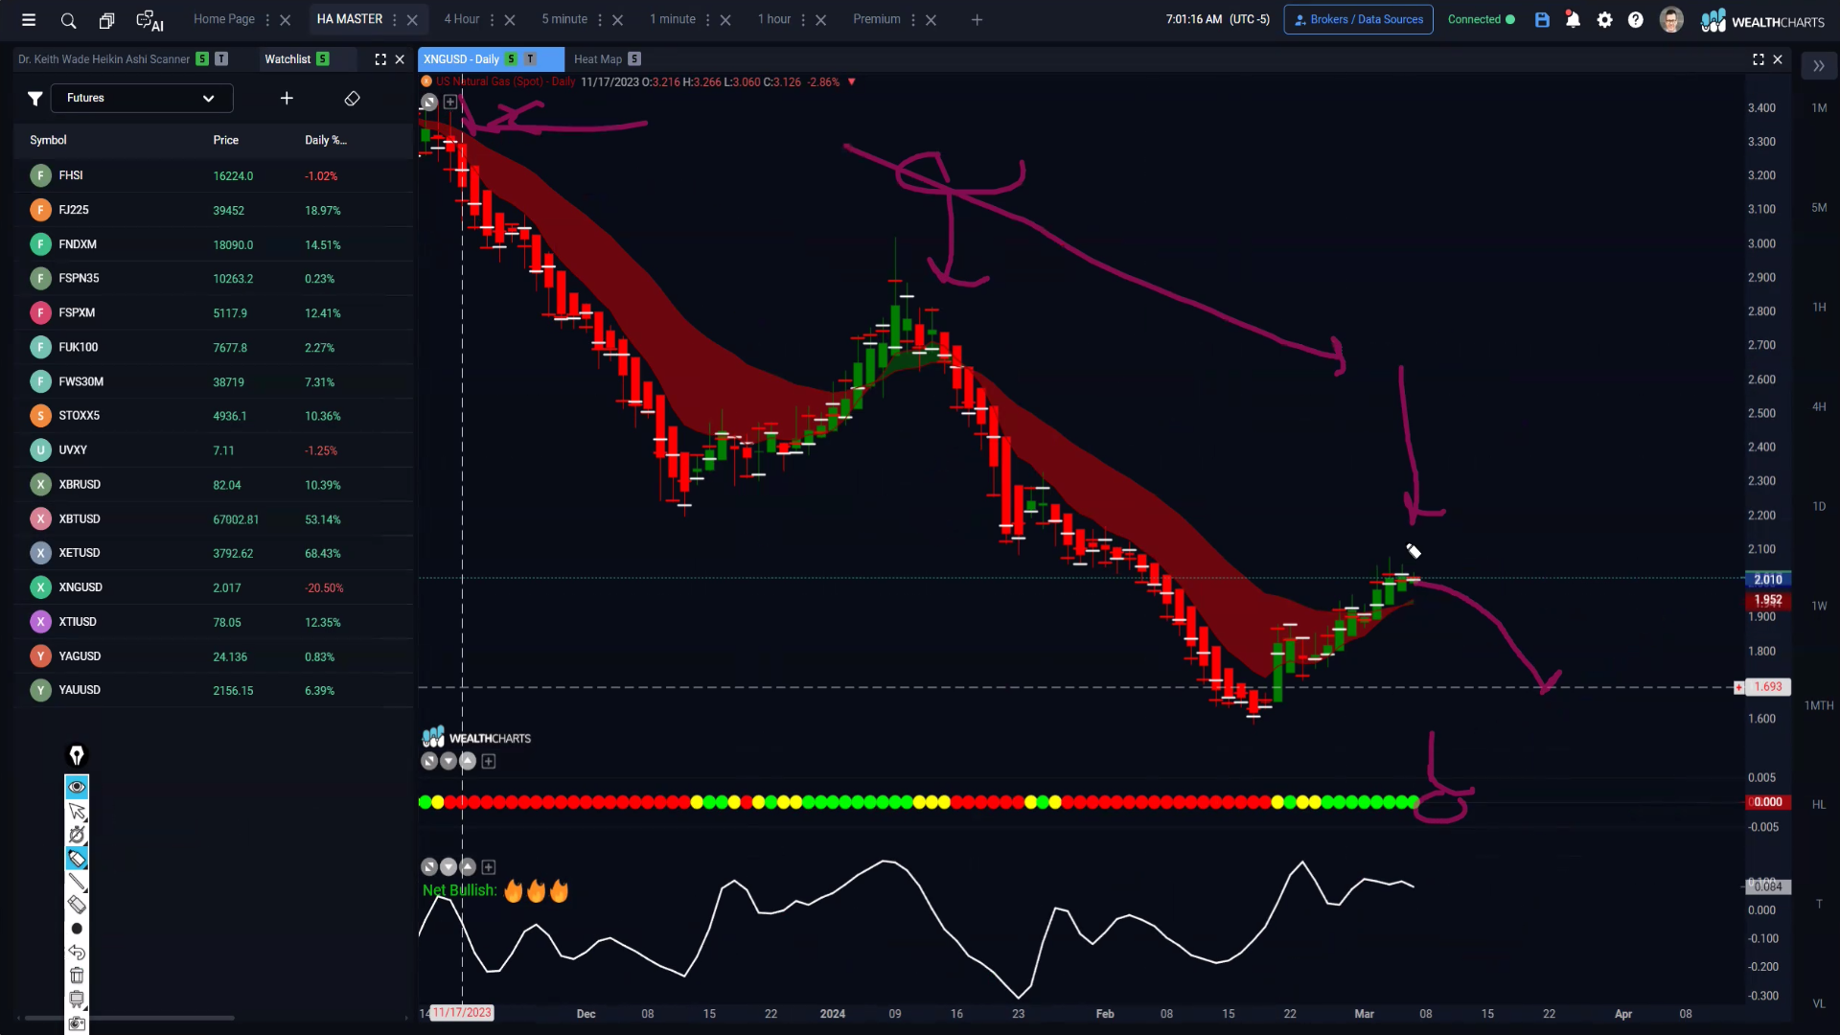Open the AI assistant icon
Screen dimensions: 1840x1035
[149, 20]
